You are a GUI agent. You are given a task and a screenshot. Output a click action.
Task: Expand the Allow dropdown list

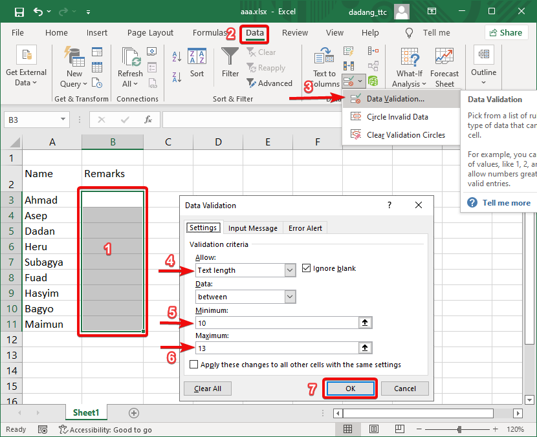tap(290, 270)
